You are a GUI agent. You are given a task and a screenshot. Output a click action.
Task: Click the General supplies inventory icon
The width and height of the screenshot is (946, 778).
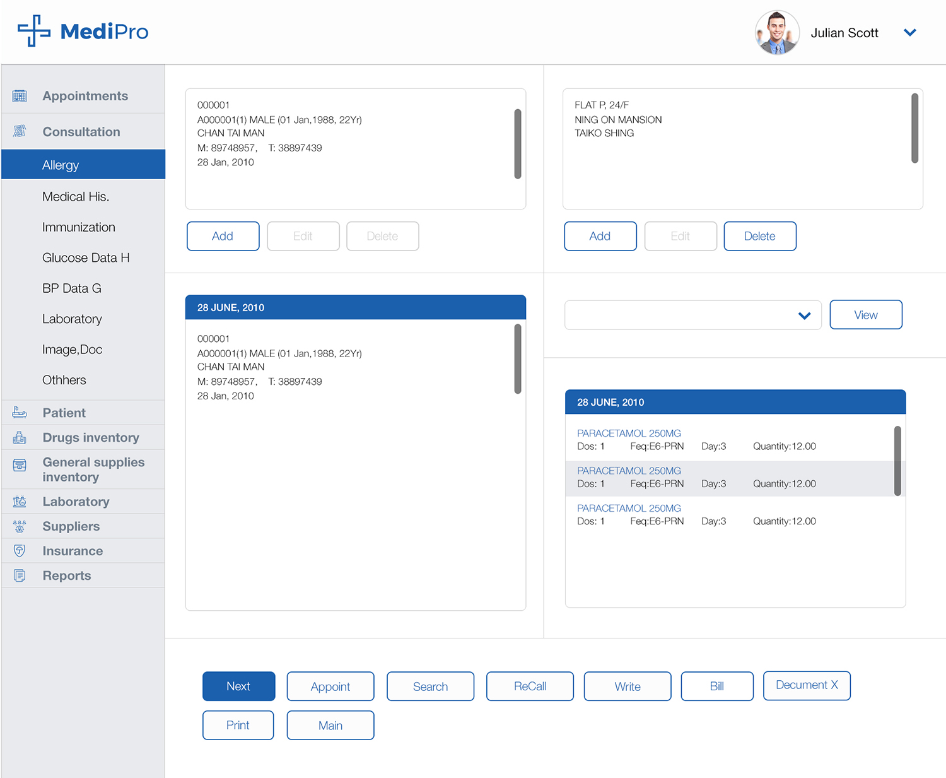pos(20,465)
